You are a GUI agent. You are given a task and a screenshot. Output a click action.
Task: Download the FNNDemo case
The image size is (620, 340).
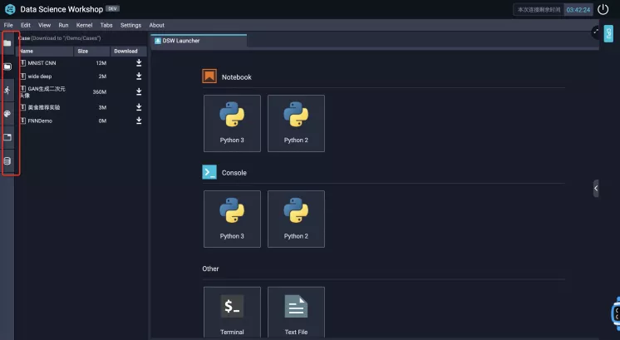coord(139,121)
